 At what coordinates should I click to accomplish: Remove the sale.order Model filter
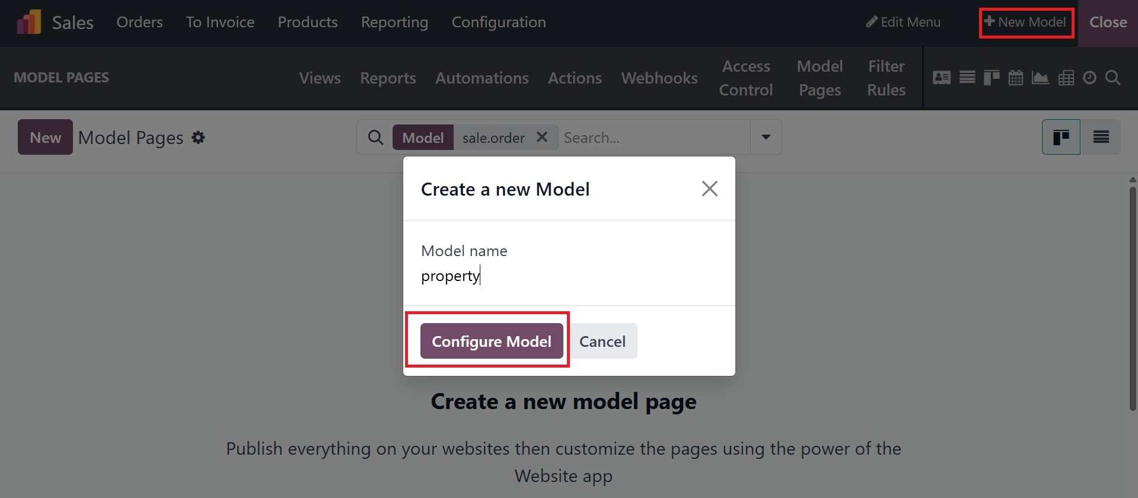tap(541, 137)
